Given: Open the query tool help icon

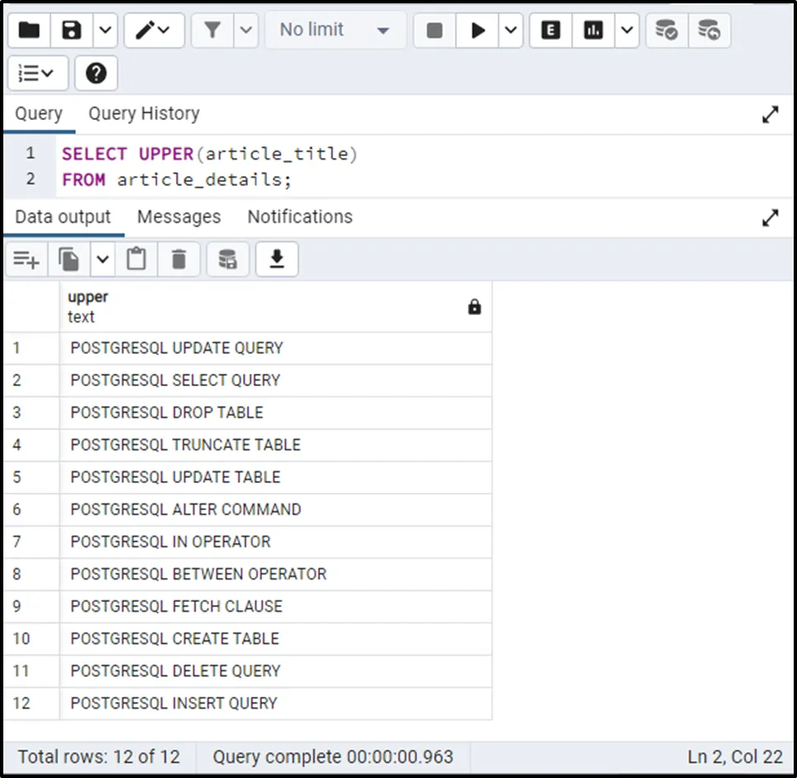Looking at the screenshot, I should point(96,74).
